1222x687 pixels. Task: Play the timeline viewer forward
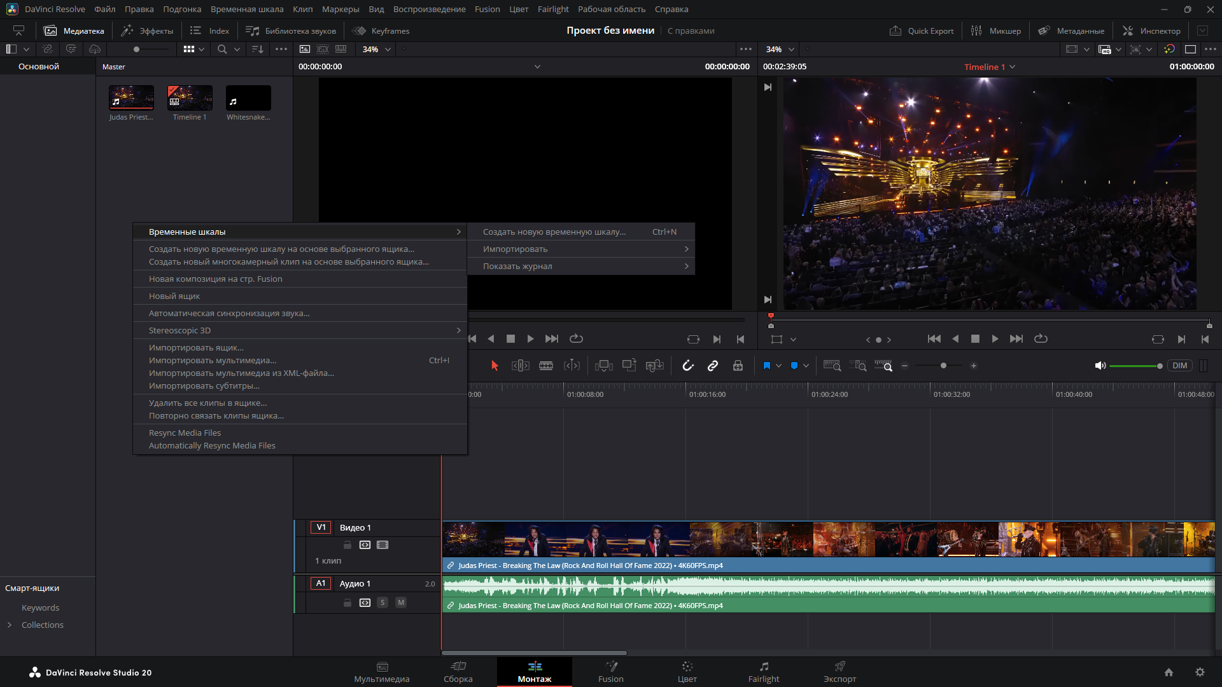click(x=995, y=339)
